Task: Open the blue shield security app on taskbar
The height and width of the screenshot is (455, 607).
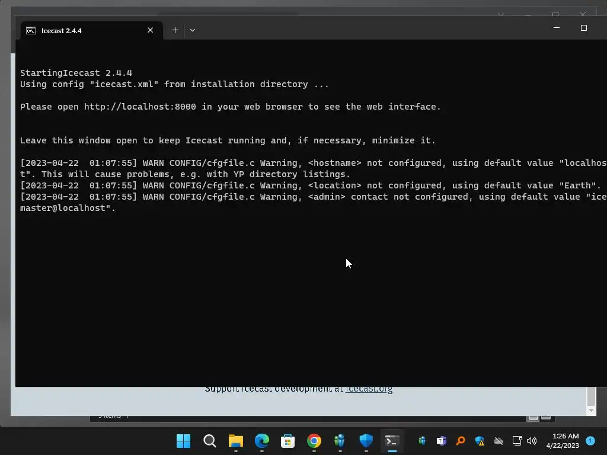Action: [366, 441]
